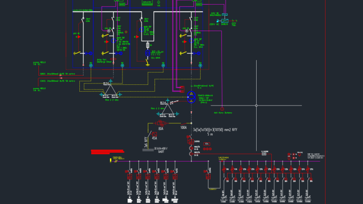Click the bus coupler breaker symbol
Screen dimensions: 363x204
[x=208, y=174]
